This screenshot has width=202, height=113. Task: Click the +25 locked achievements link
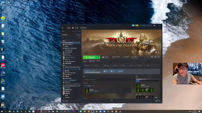(x=156, y=97)
